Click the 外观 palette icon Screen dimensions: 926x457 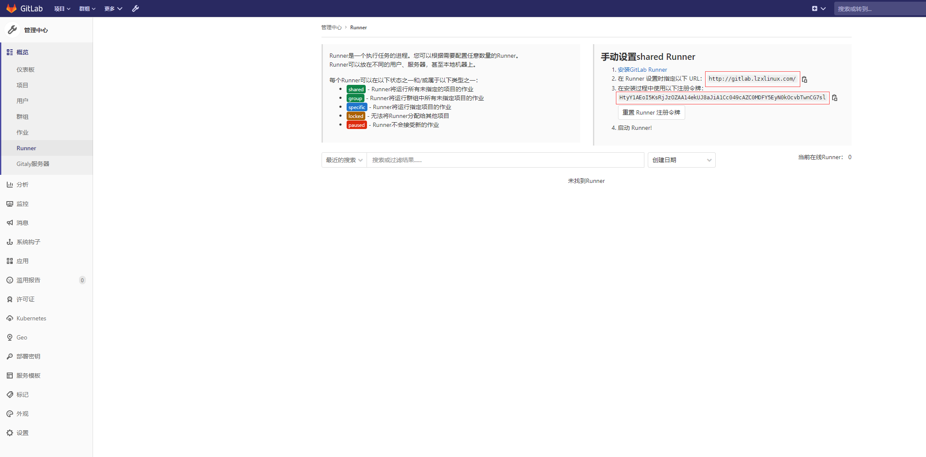click(10, 414)
